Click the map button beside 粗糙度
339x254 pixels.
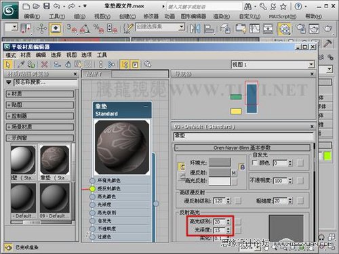coord(300,200)
